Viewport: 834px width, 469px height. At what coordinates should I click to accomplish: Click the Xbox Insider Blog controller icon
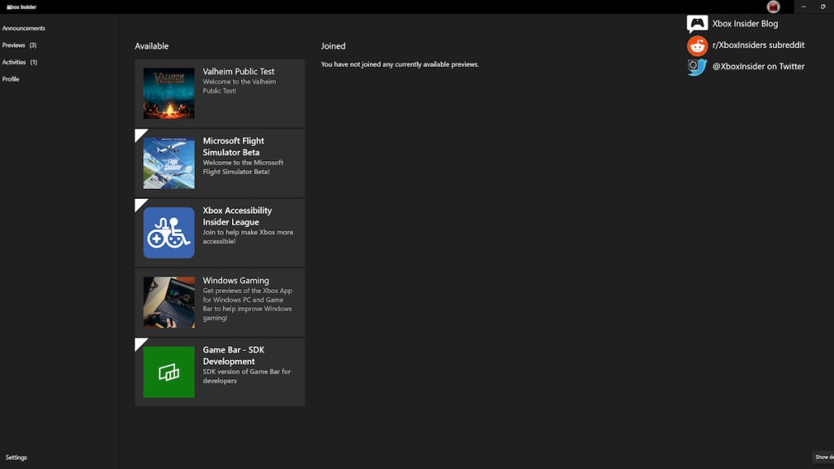click(697, 24)
